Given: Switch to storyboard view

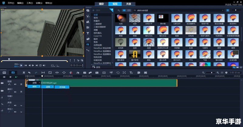Looking at the screenshot, I should [x=4, y=73].
